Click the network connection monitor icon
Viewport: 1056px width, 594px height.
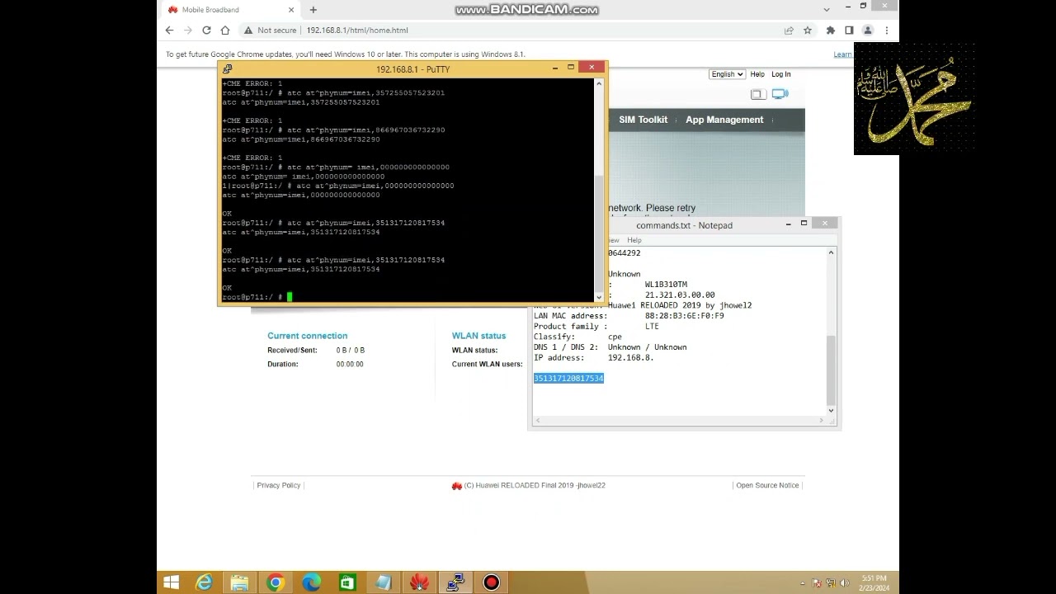(x=780, y=94)
